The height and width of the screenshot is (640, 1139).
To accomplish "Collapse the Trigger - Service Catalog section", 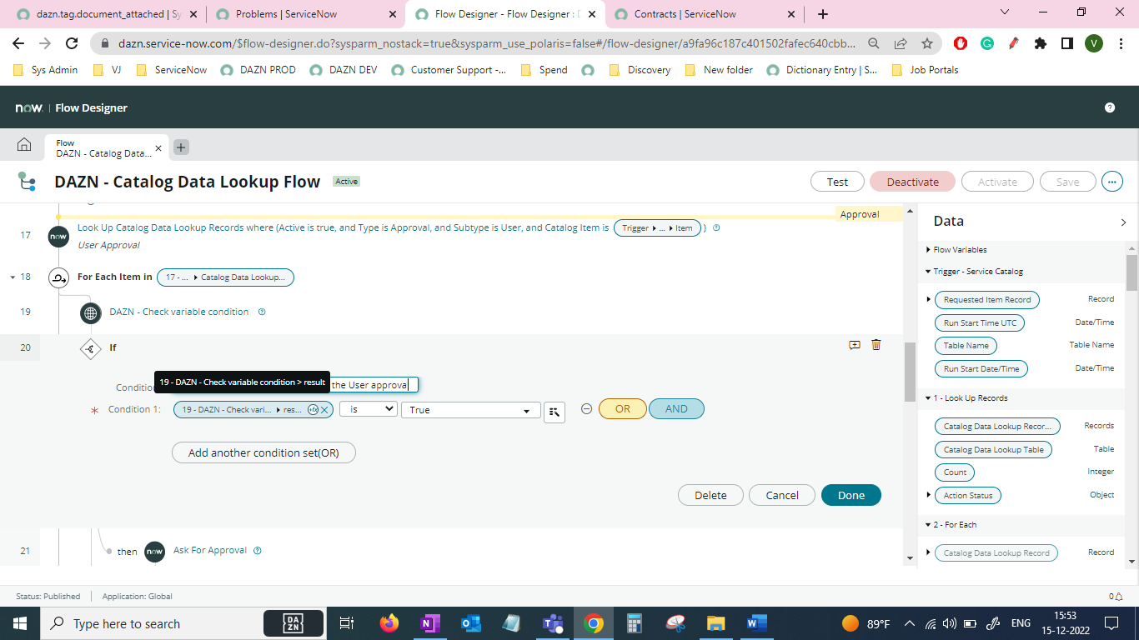I will point(928,272).
